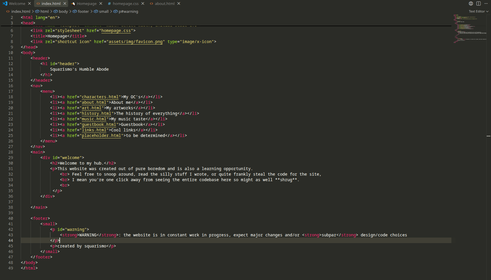
Task: Select the index.html editor tab
Action: click(x=51, y=3)
